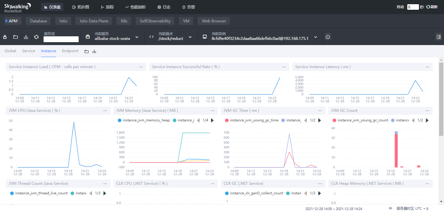The height and width of the screenshot is (213, 444).
Task: Go to the 追踪 trace page
Action: [107, 7]
